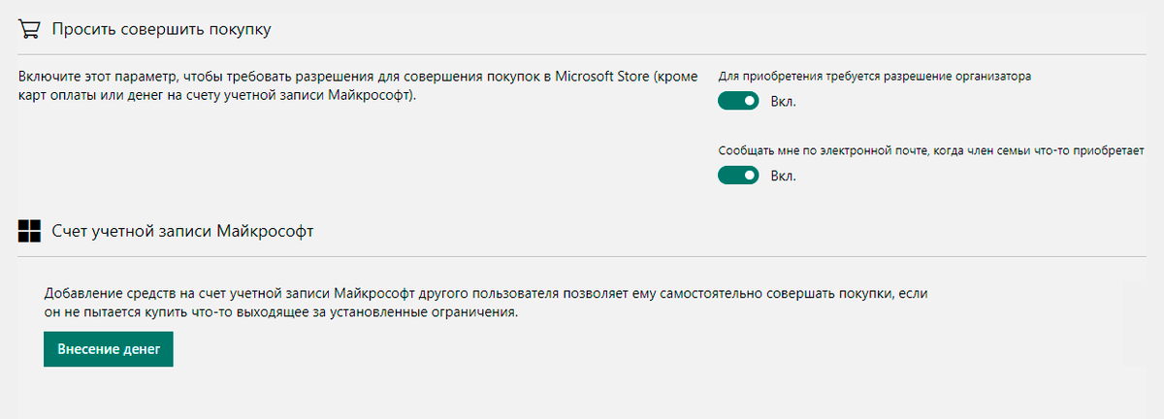
Task: Click the shopping cart icon
Action: (x=30, y=29)
